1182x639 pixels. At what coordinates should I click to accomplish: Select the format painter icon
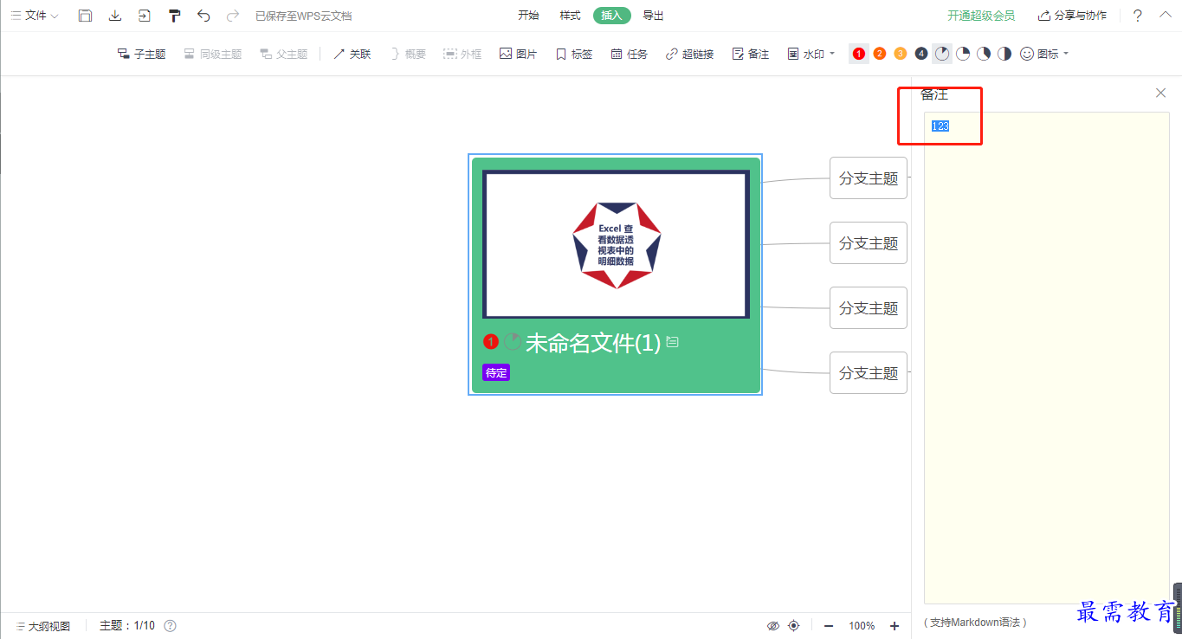point(174,16)
